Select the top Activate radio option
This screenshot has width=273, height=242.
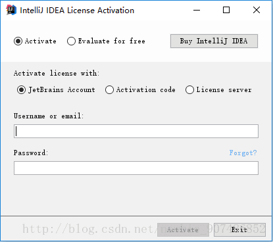[x=35, y=41]
